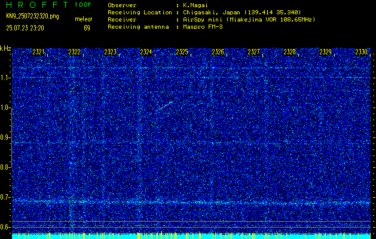This screenshot has width=376, height=239.
Task: Click the Receiving Location field label
Action: [140, 12]
